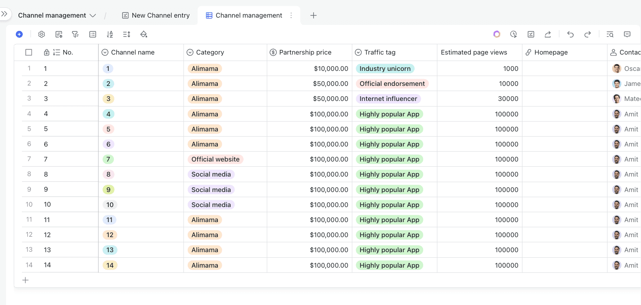This screenshot has height=305, width=641.
Task: Click contact Mateo in row 3
Action: coord(626,99)
